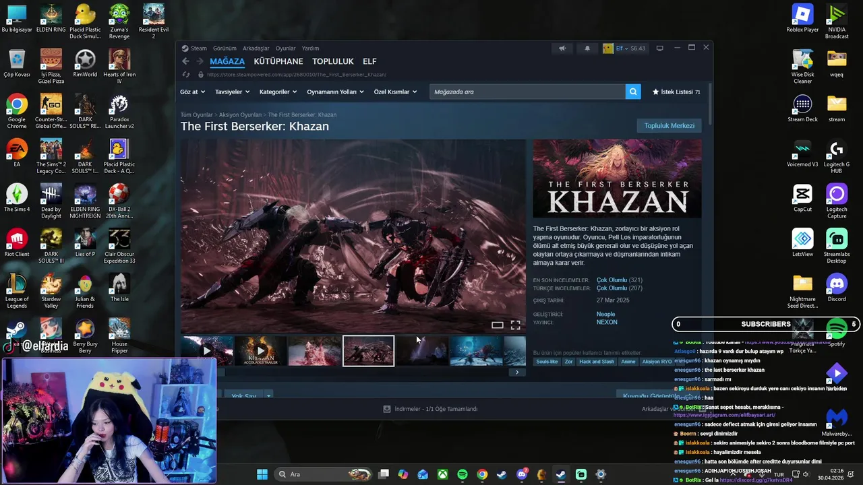This screenshot has height=485, width=863.
Task: Open the Oyunlar menu
Action: pos(285,48)
